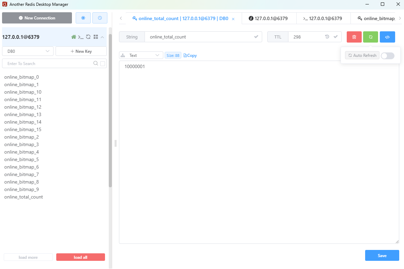The height and width of the screenshot is (269, 404).
Task: Switch to the online_bitmap tab
Action: tap(376, 18)
